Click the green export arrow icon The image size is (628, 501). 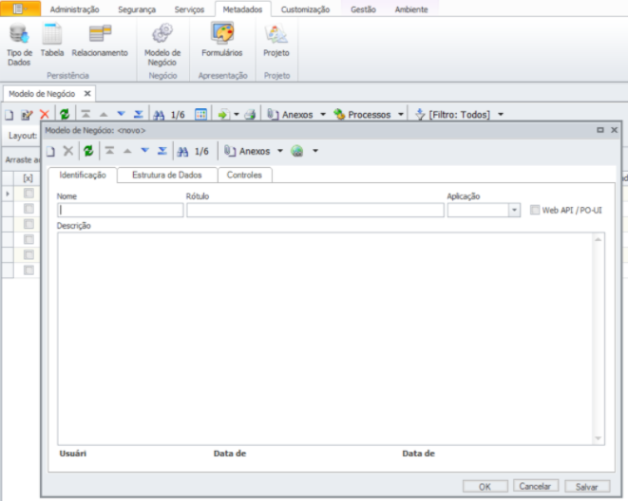pyautogui.click(x=223, y=115)
